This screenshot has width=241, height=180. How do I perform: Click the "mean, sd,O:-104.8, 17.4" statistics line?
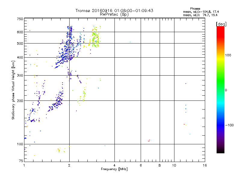pos(201,12)
